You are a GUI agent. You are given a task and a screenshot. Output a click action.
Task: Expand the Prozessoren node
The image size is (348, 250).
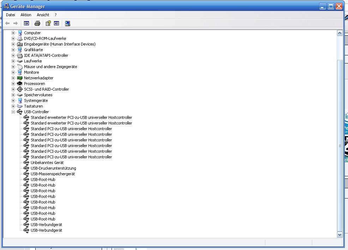click(13, 84)
